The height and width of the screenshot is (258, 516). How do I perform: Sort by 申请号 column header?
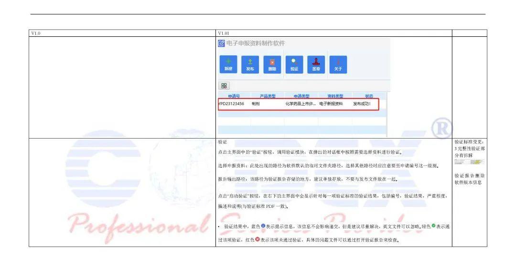[x=234, y=96]
